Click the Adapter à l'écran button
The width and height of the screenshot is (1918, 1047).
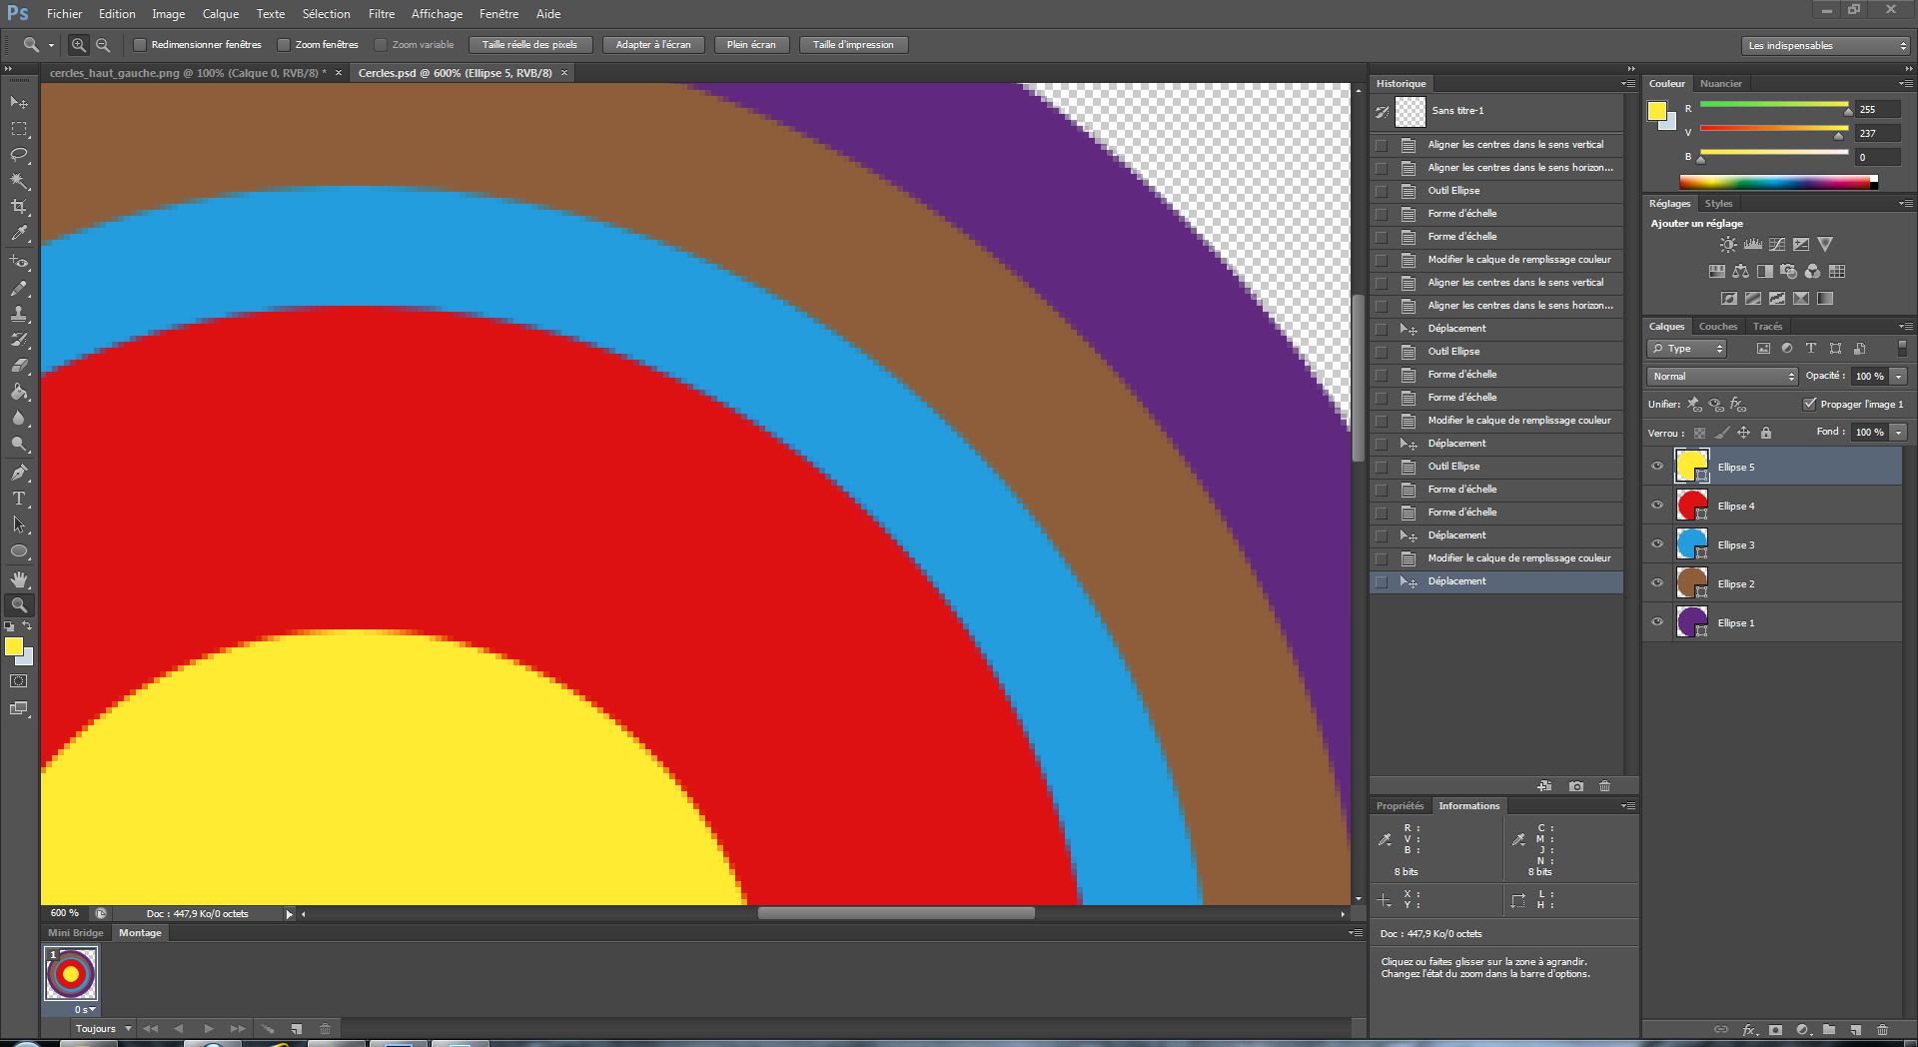click(x=653, y=45)
